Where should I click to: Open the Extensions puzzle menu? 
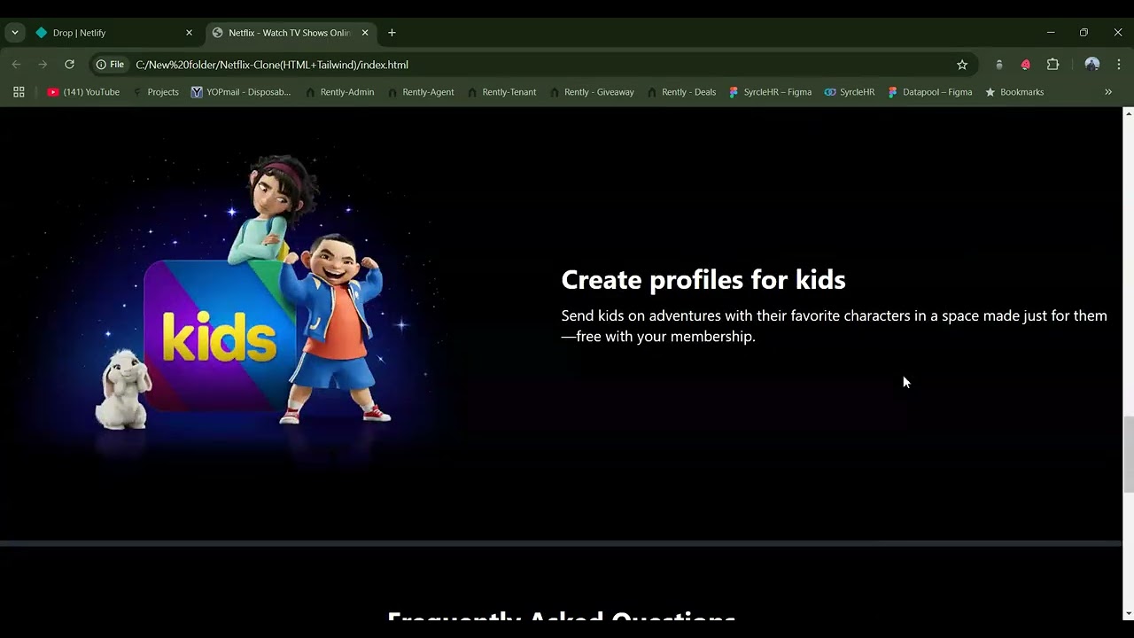(x=1052, y=65)
